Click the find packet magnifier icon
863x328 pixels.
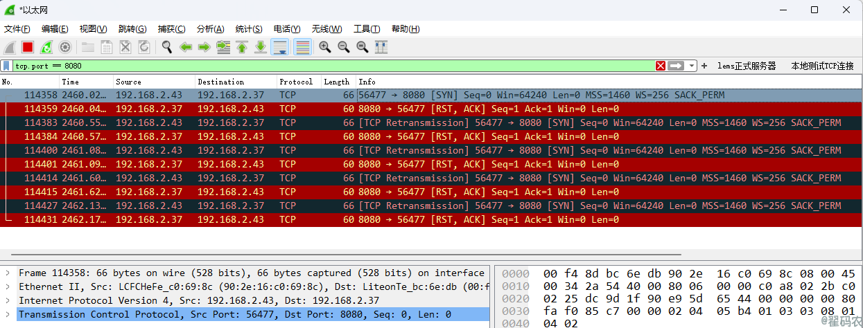167,47
